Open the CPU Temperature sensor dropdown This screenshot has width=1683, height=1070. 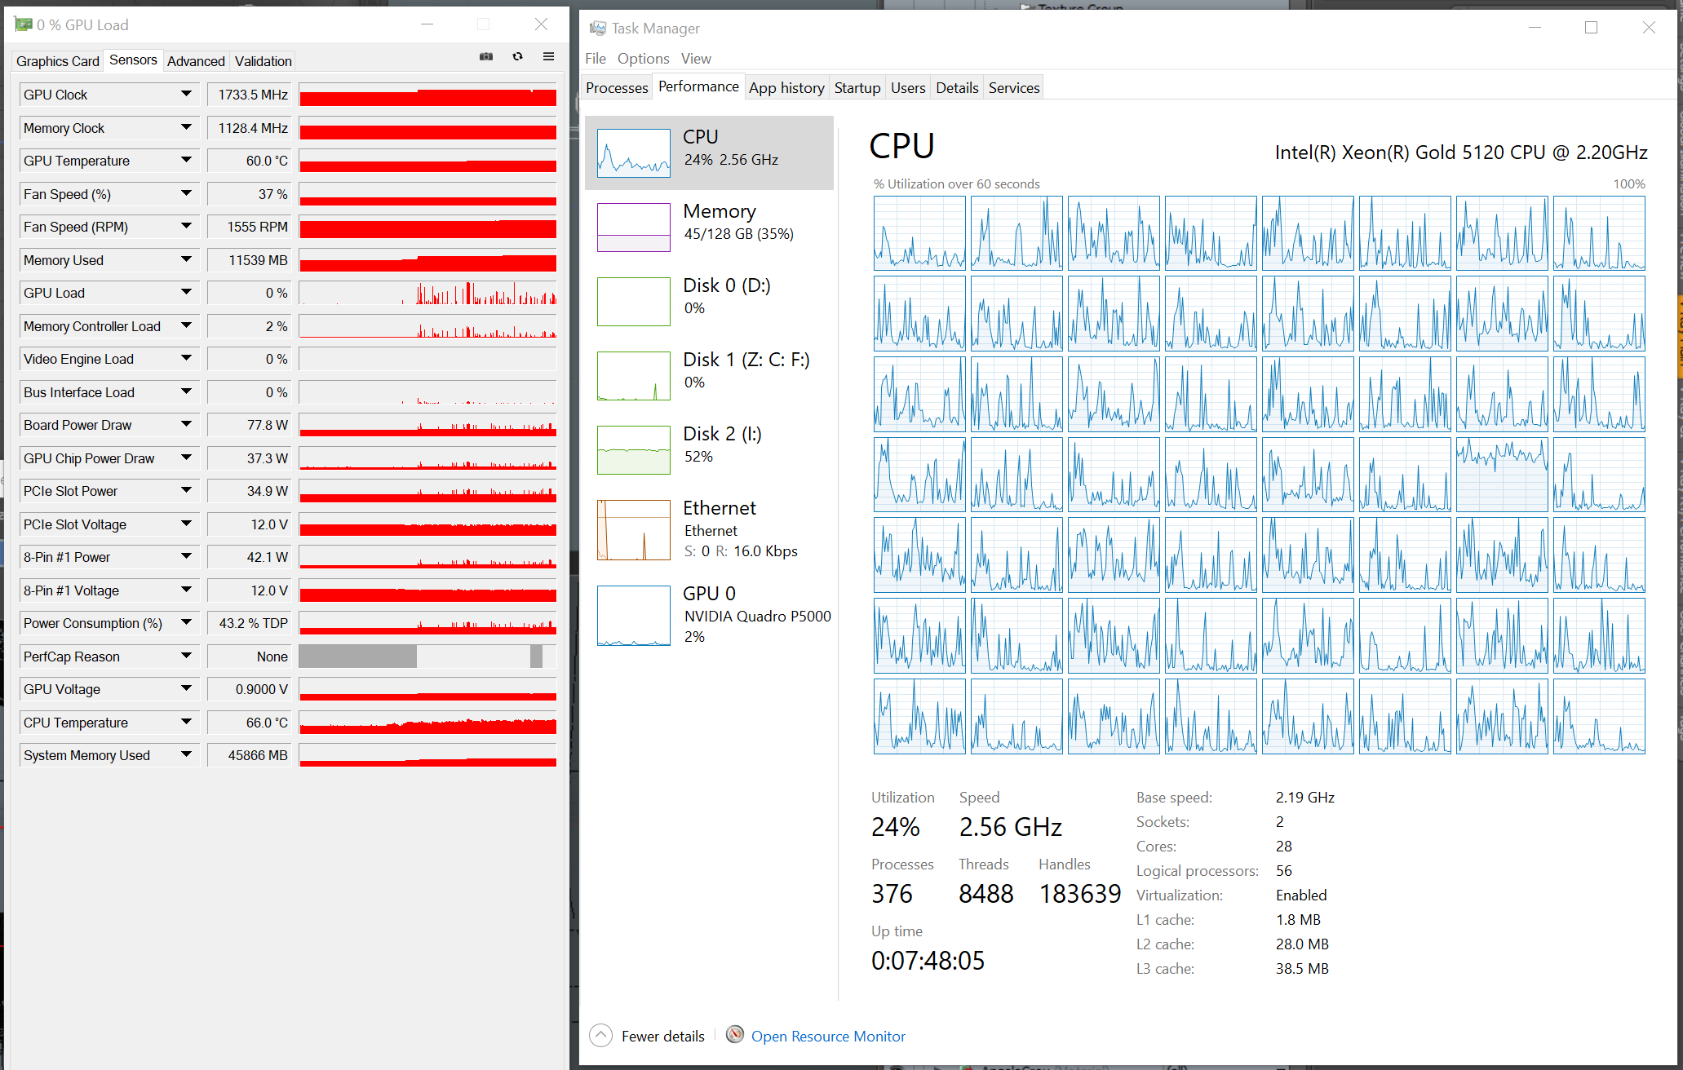coord(186,723)
